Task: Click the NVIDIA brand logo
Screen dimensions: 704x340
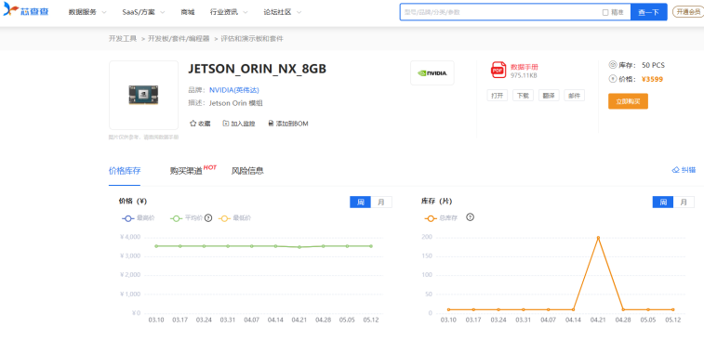Action: click(432, 72)
